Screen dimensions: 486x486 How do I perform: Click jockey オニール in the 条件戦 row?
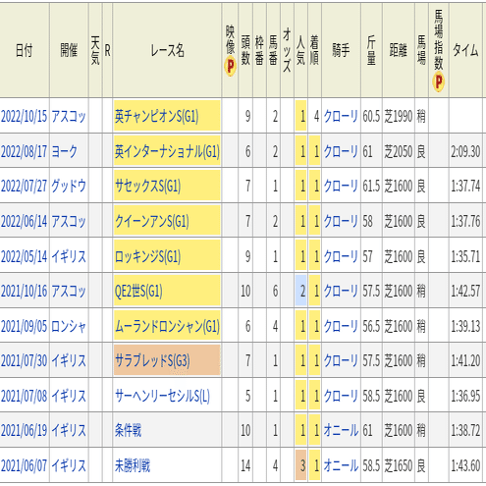[x=341, y=430]
